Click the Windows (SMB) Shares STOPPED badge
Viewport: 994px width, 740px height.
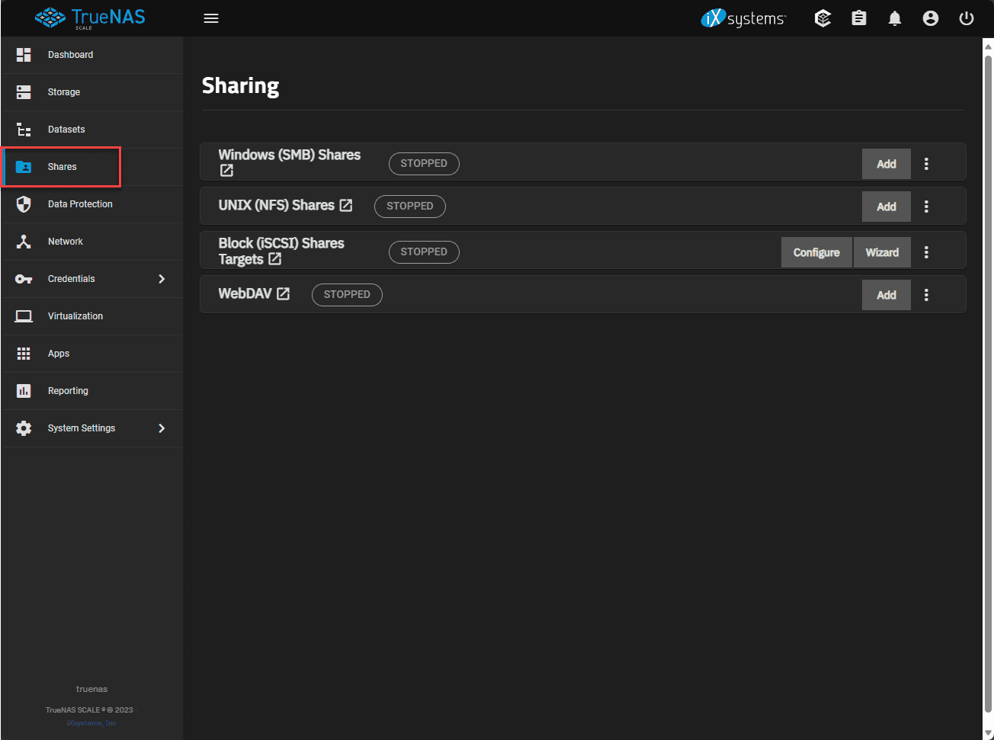click(424, 163)
